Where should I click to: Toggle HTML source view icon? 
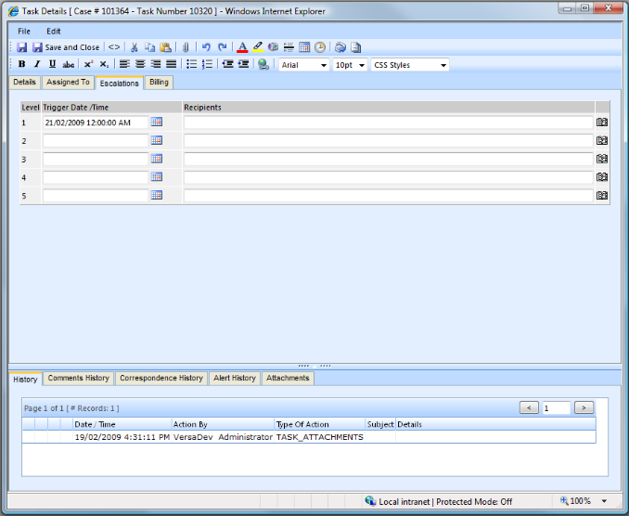[x=114, y=47]
